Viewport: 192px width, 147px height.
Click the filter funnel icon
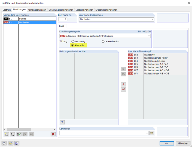pos(62,122)
